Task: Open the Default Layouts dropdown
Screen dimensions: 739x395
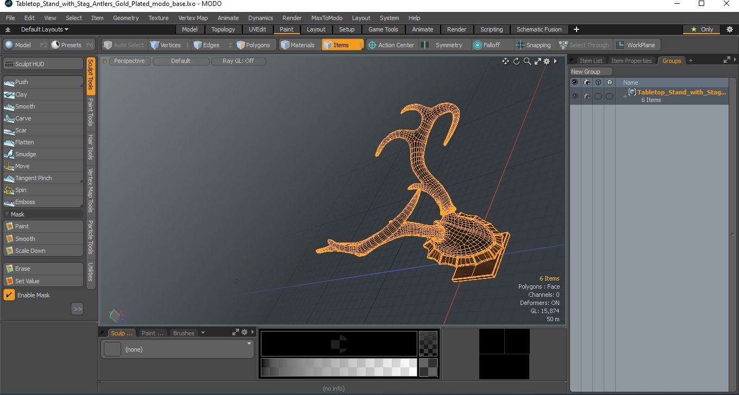Action: [45, 29]
